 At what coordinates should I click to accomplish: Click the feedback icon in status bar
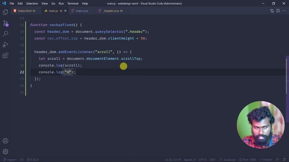pos(277,160)
